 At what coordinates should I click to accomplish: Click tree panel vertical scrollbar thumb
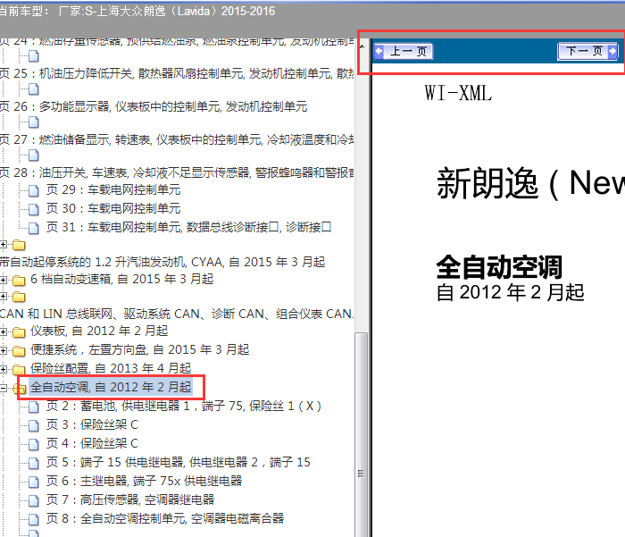pos(361,434)
